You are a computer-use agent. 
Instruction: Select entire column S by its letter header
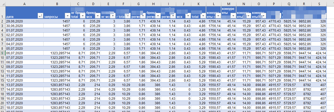[319, 3]
